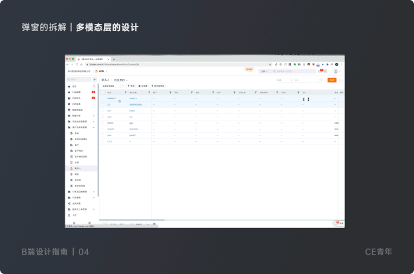Open field selector dropdown in list search
This screenshot has width=414, height=274.
[285, 80]
